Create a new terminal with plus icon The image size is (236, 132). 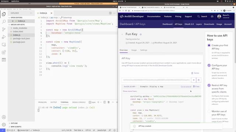(98, 102)
